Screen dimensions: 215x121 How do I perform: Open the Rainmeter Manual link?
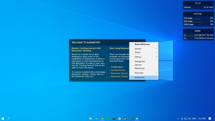pyautogui.click(x=119, y=73)
